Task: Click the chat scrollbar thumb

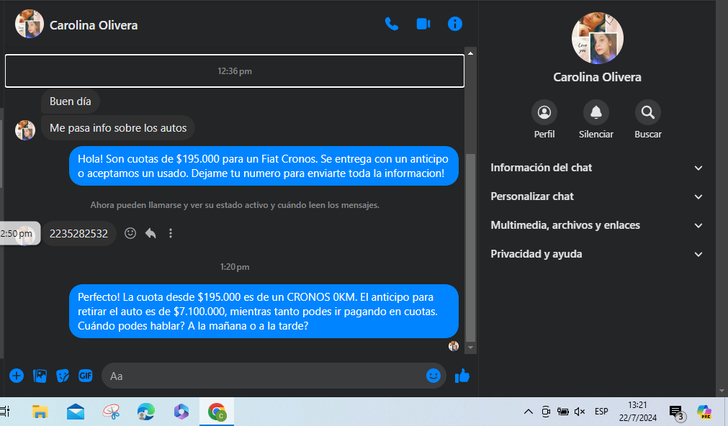Action: click(470, 247)
